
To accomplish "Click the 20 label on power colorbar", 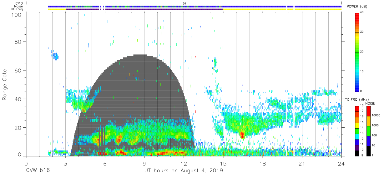I will (362, 52).
